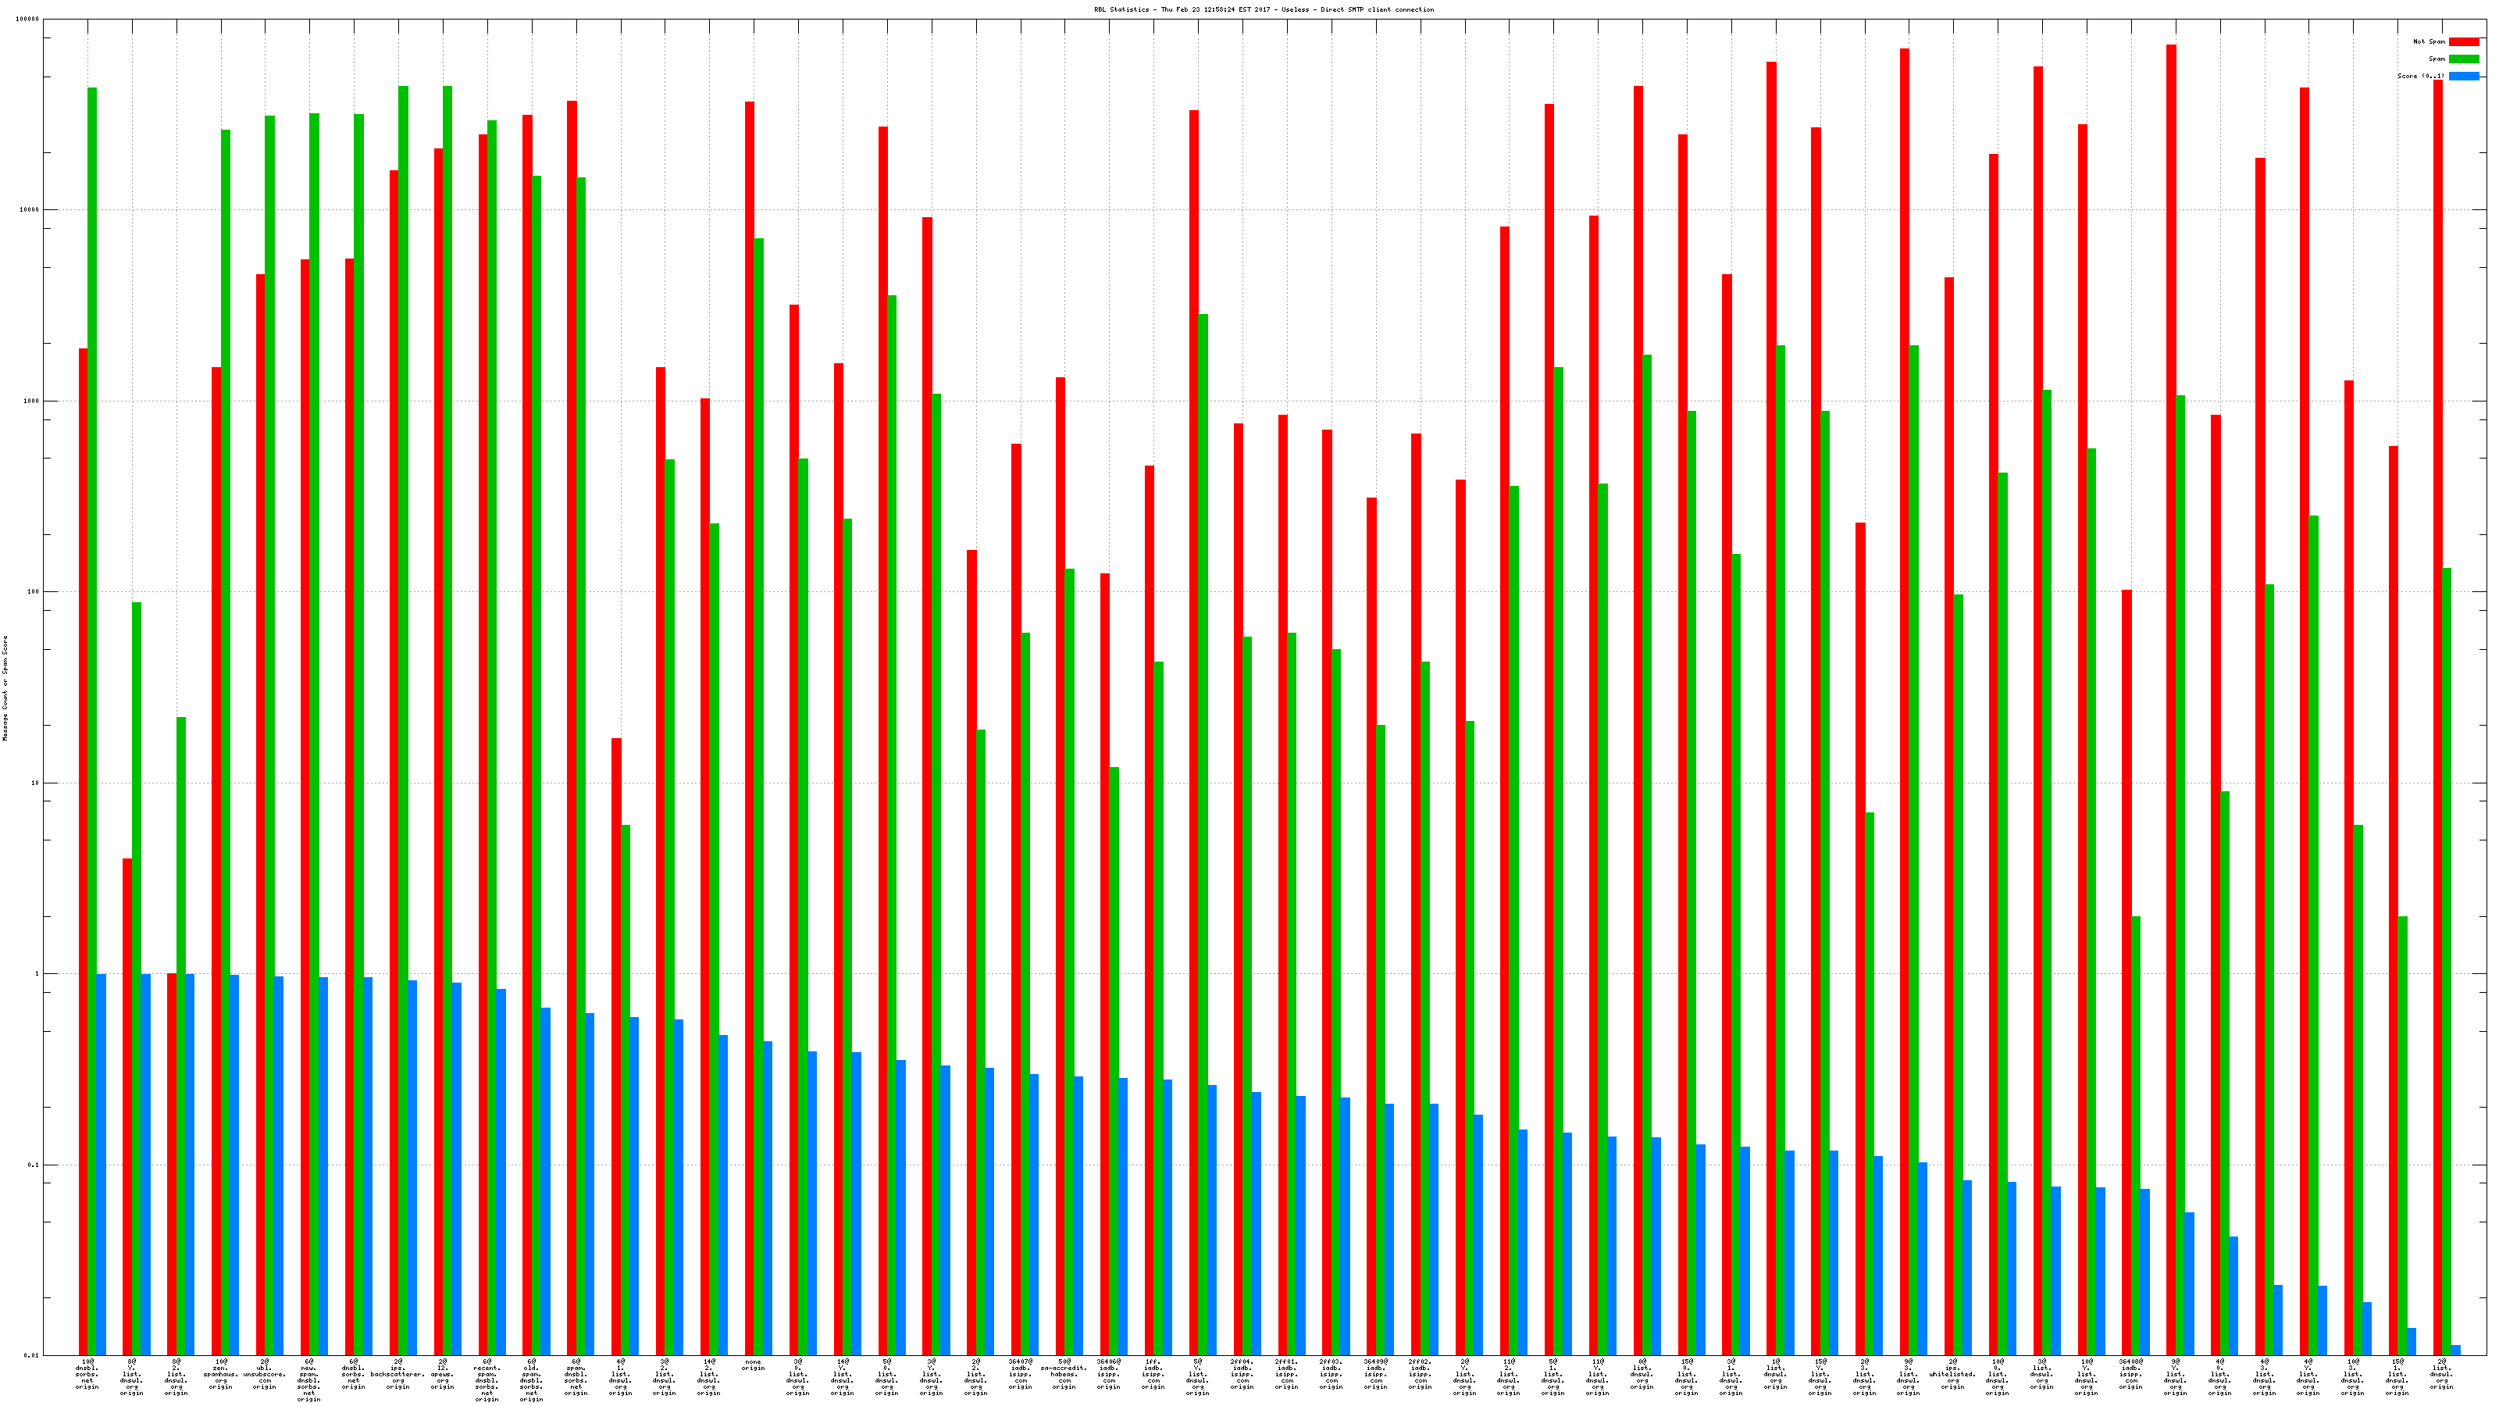
Task: Click the 1000 y-axis tick label
Action: (32, 401)
